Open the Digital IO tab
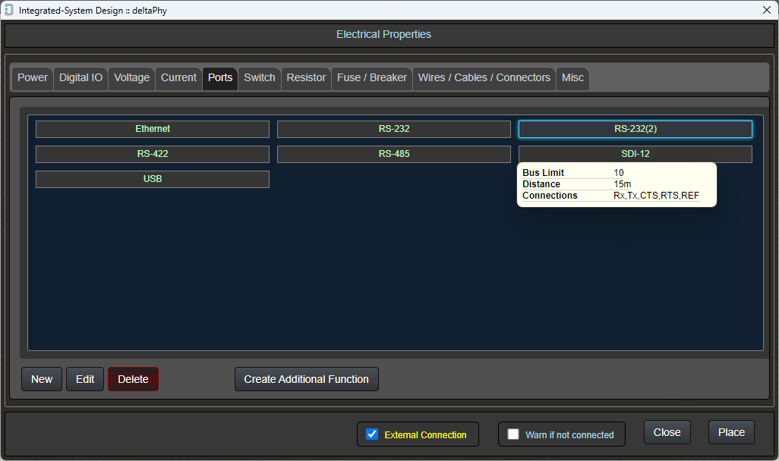The height and width of the screenshot is (461, 779). 80,78
